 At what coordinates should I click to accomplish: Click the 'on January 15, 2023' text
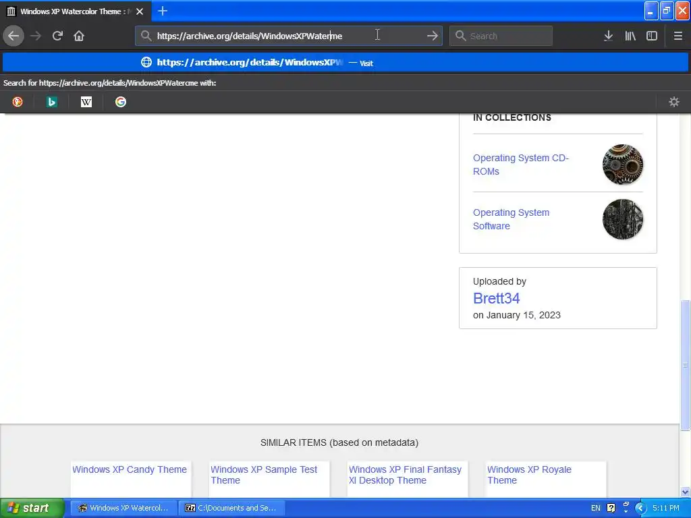[x=516, y=316]
